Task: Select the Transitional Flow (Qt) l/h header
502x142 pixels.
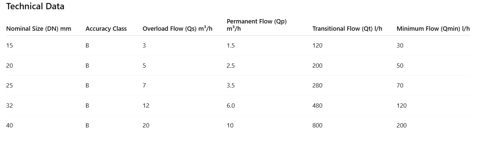Action: point(347,29)
